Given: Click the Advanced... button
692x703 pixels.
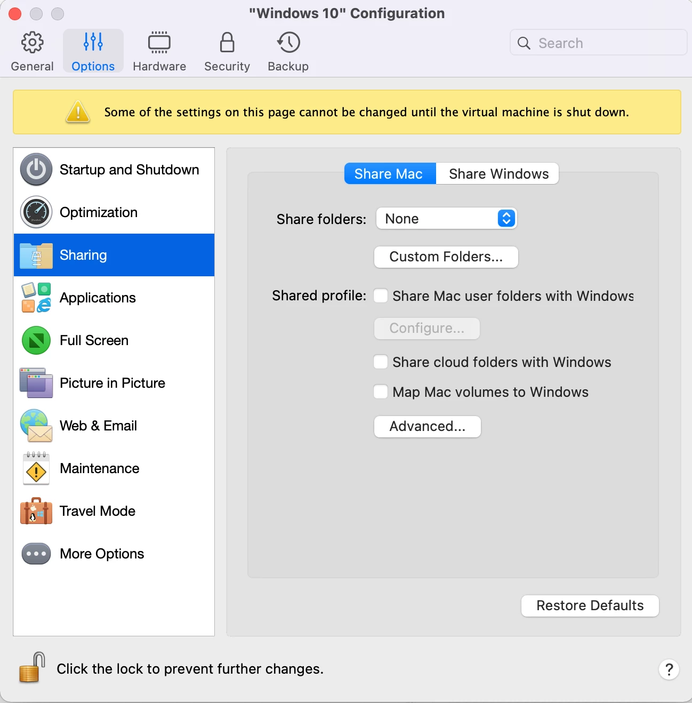Looking at the screenshot, I should pyautogui.click(x=428, y=427).
